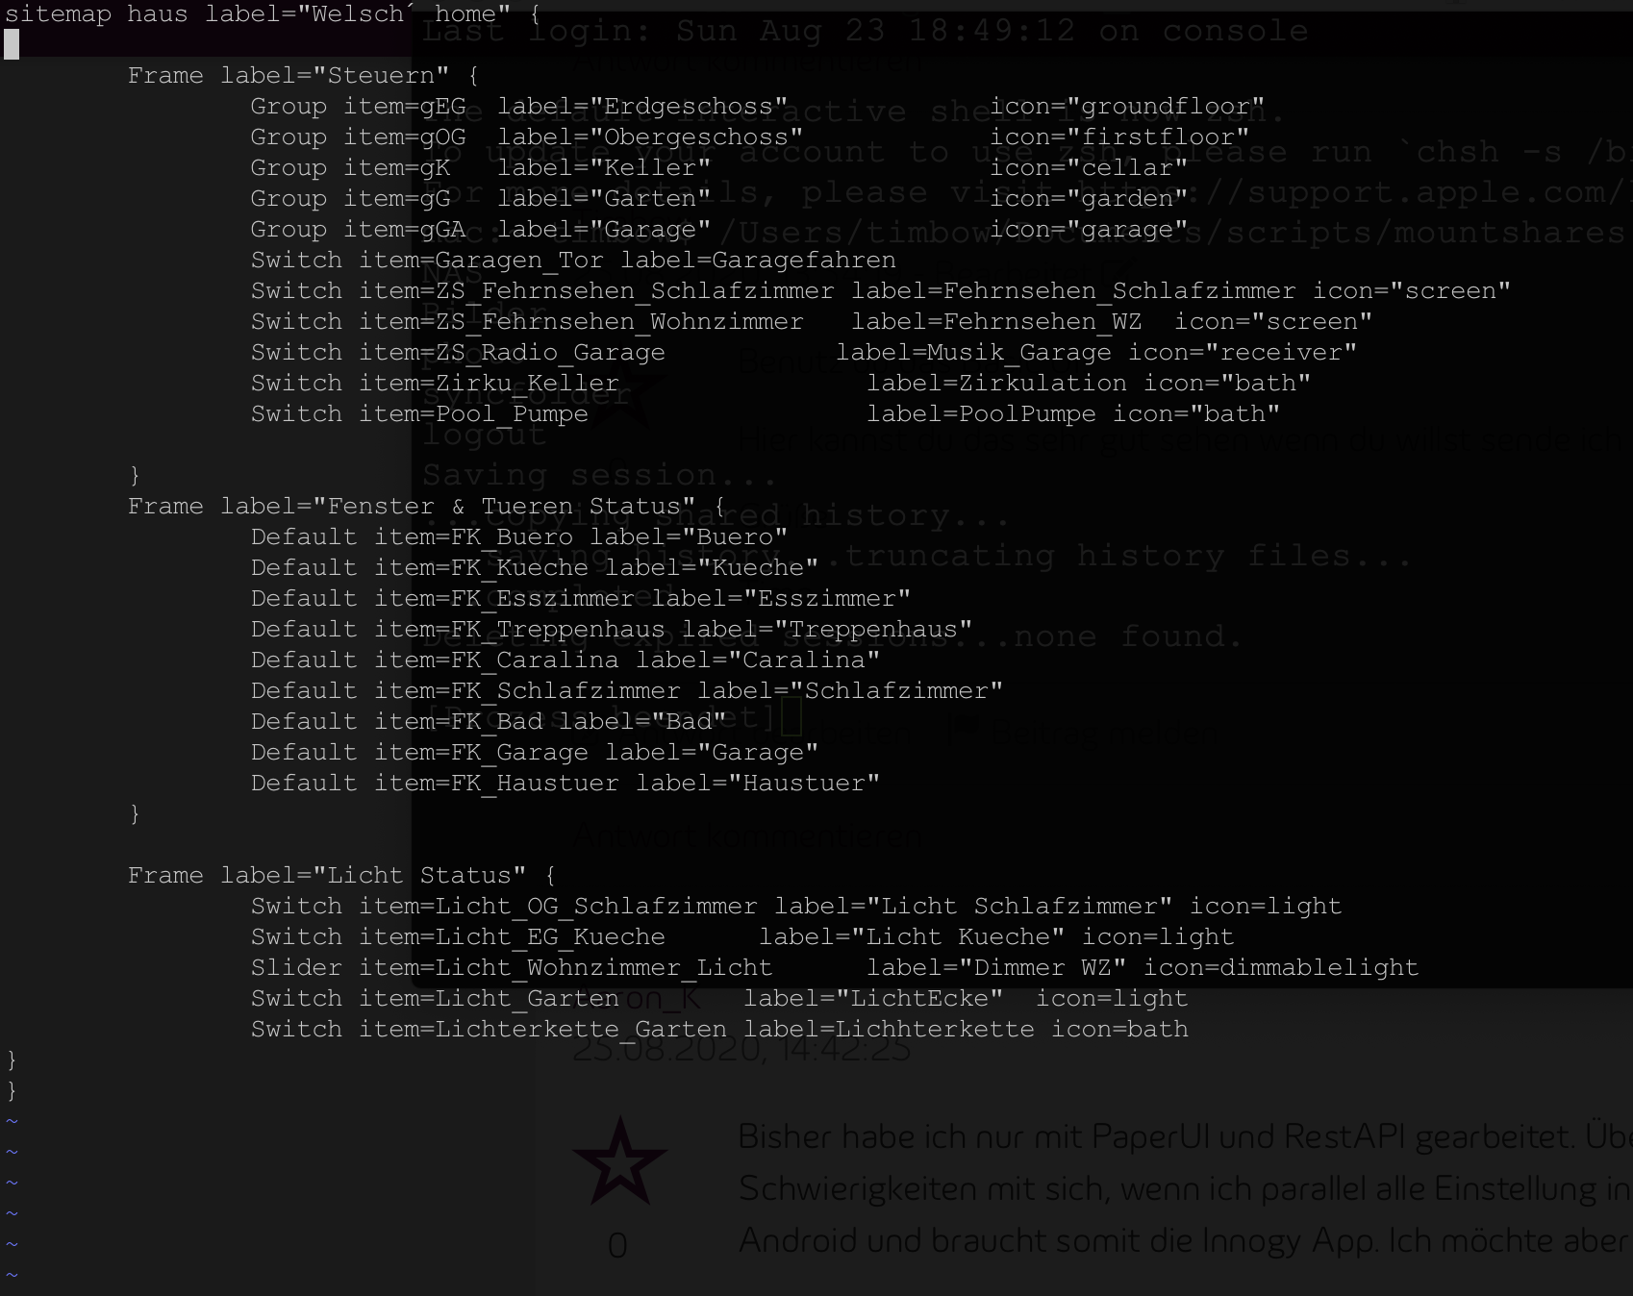1633x1296 pixels.
Task: Click the post timestamp 25.08.2020, 14:42:25
Action: point(741,1049)
